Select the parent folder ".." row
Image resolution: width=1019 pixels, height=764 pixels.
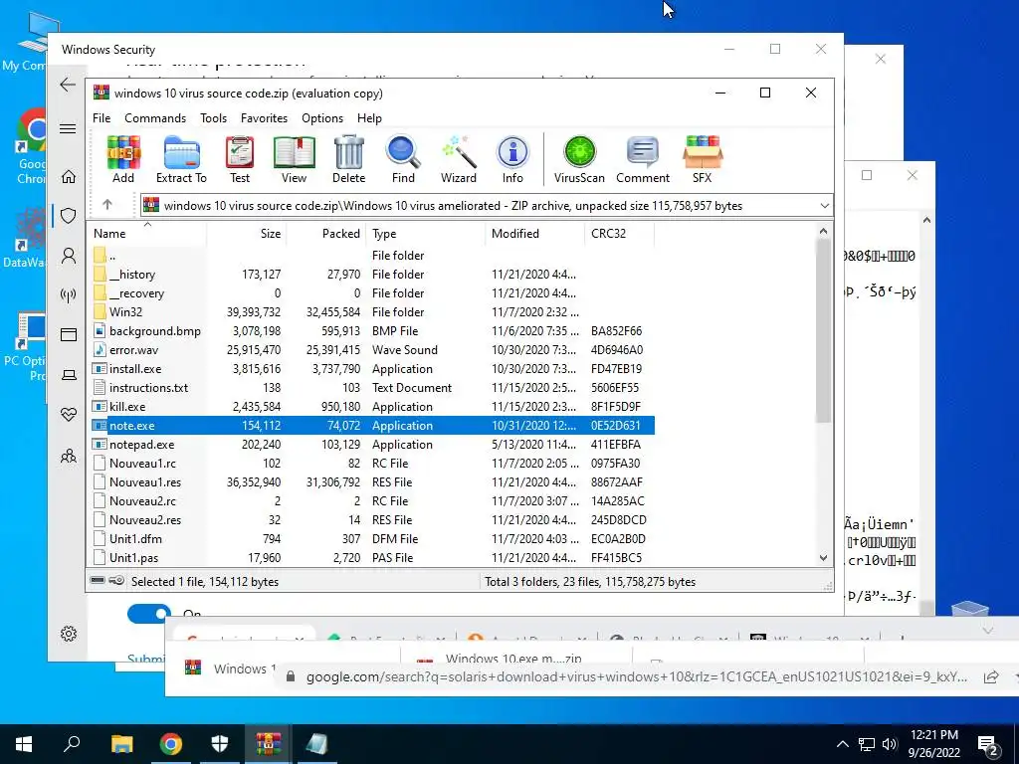(370, 256)
